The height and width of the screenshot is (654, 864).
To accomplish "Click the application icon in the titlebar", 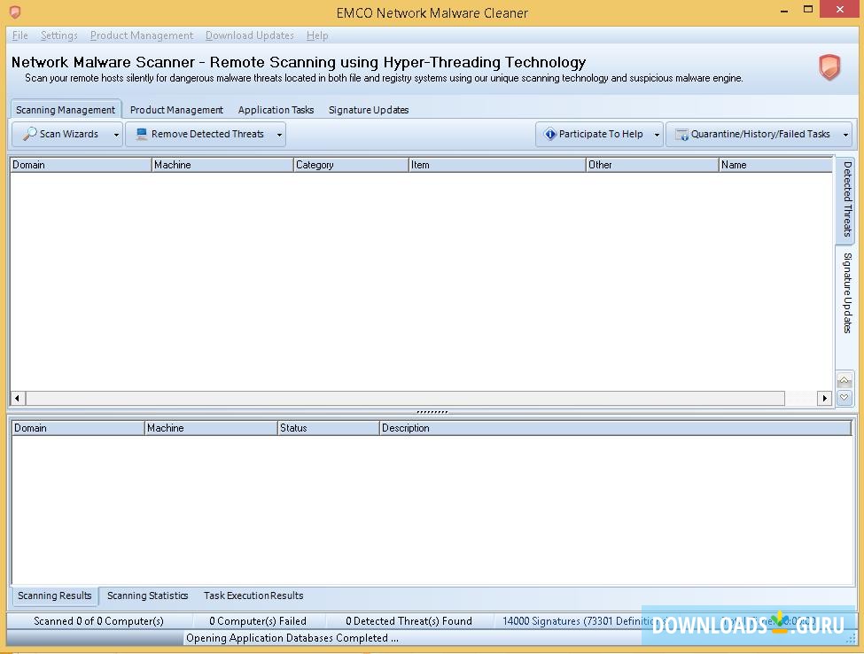I will pyautogui.click(x=13, y=9).
